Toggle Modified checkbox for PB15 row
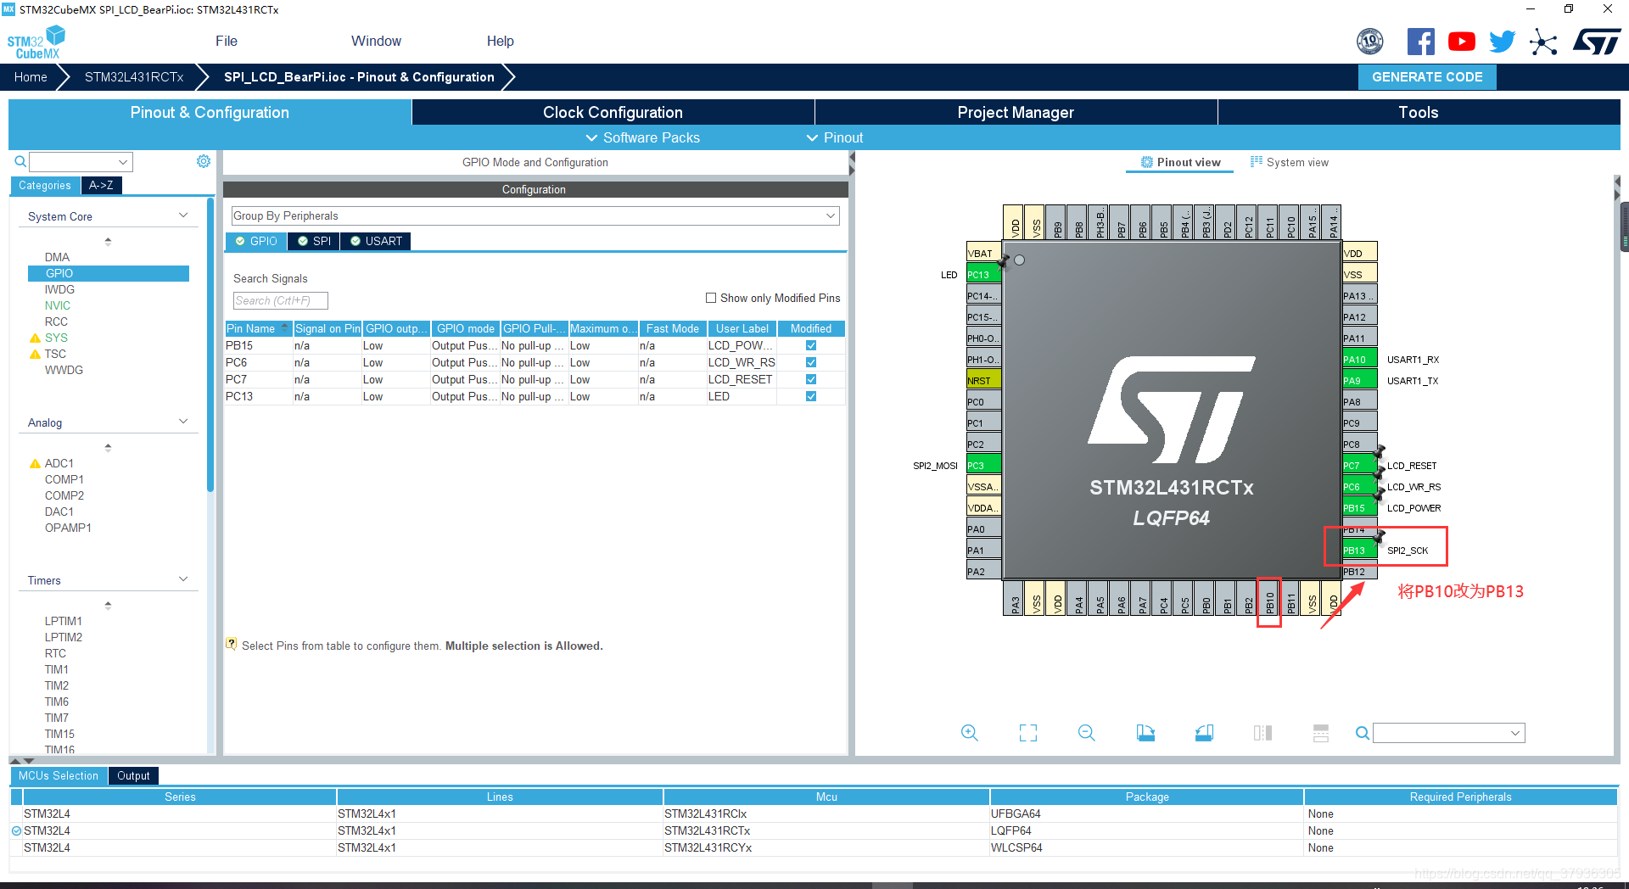1629x889 pixels. coord(811,345)
